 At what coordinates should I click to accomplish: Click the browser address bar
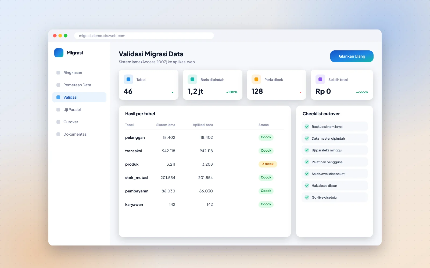tap(144, 36)
